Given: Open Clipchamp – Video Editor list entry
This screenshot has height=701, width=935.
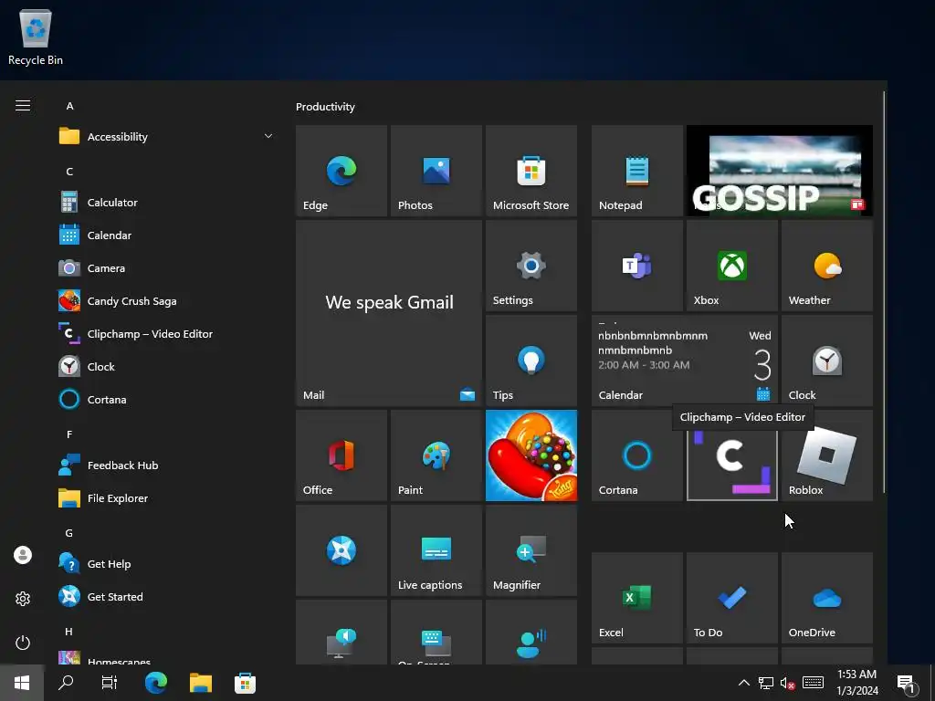Looking at the screenshot, I should pos(167,334).
